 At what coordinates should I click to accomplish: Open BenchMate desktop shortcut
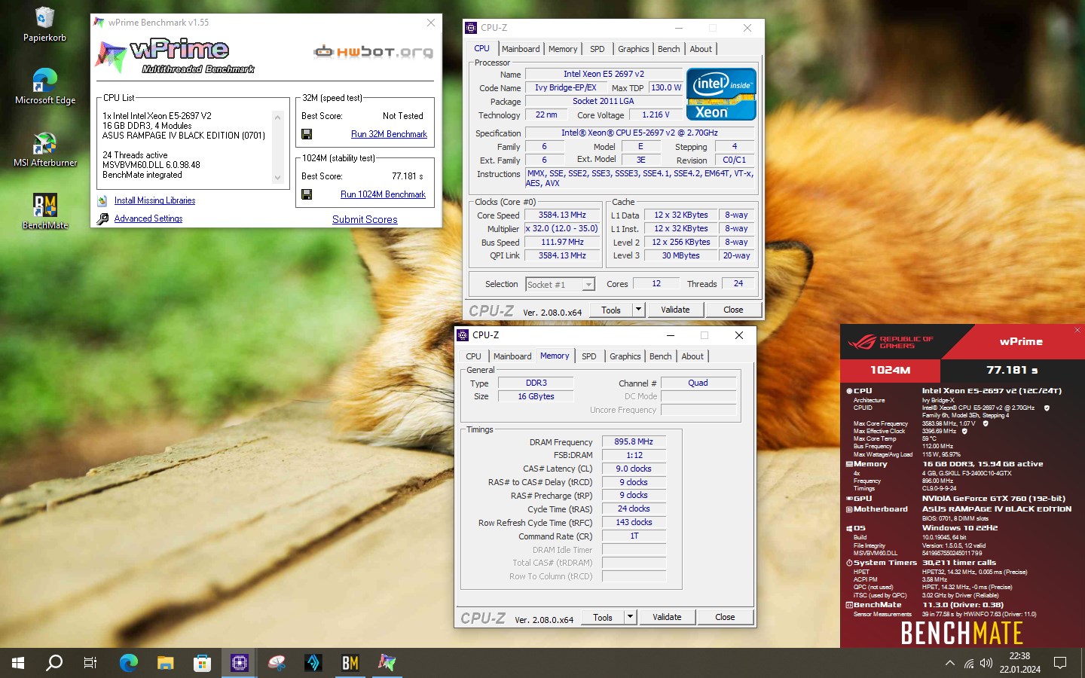pos(44,212)
